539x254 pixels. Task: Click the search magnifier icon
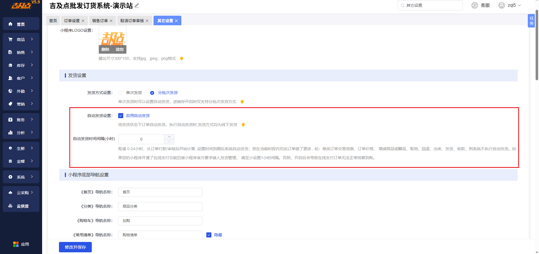click(403, 5)
